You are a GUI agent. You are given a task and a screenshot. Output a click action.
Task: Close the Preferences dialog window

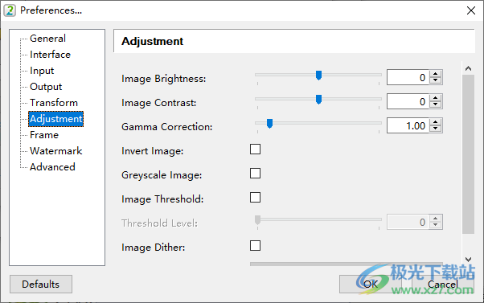pos(471,10)
